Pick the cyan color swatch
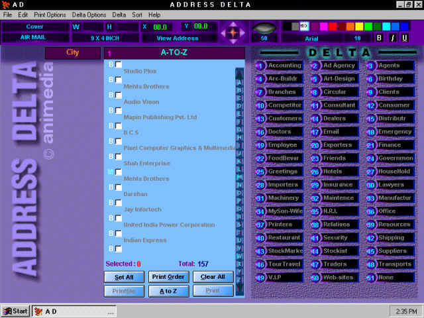 (386, 26)
